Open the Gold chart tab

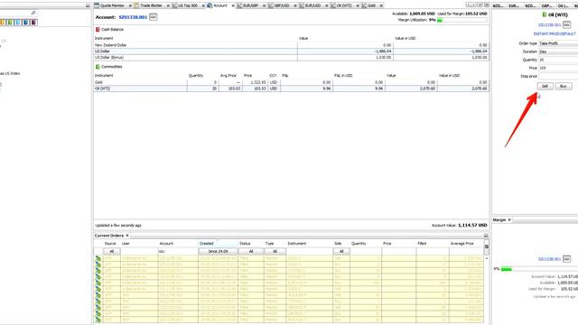coord(371,5)
